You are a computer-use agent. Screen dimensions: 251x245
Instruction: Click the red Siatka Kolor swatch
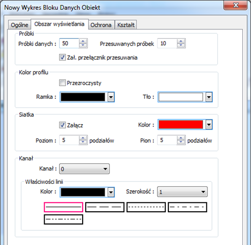pyautogui.click(x=181, y=125)
